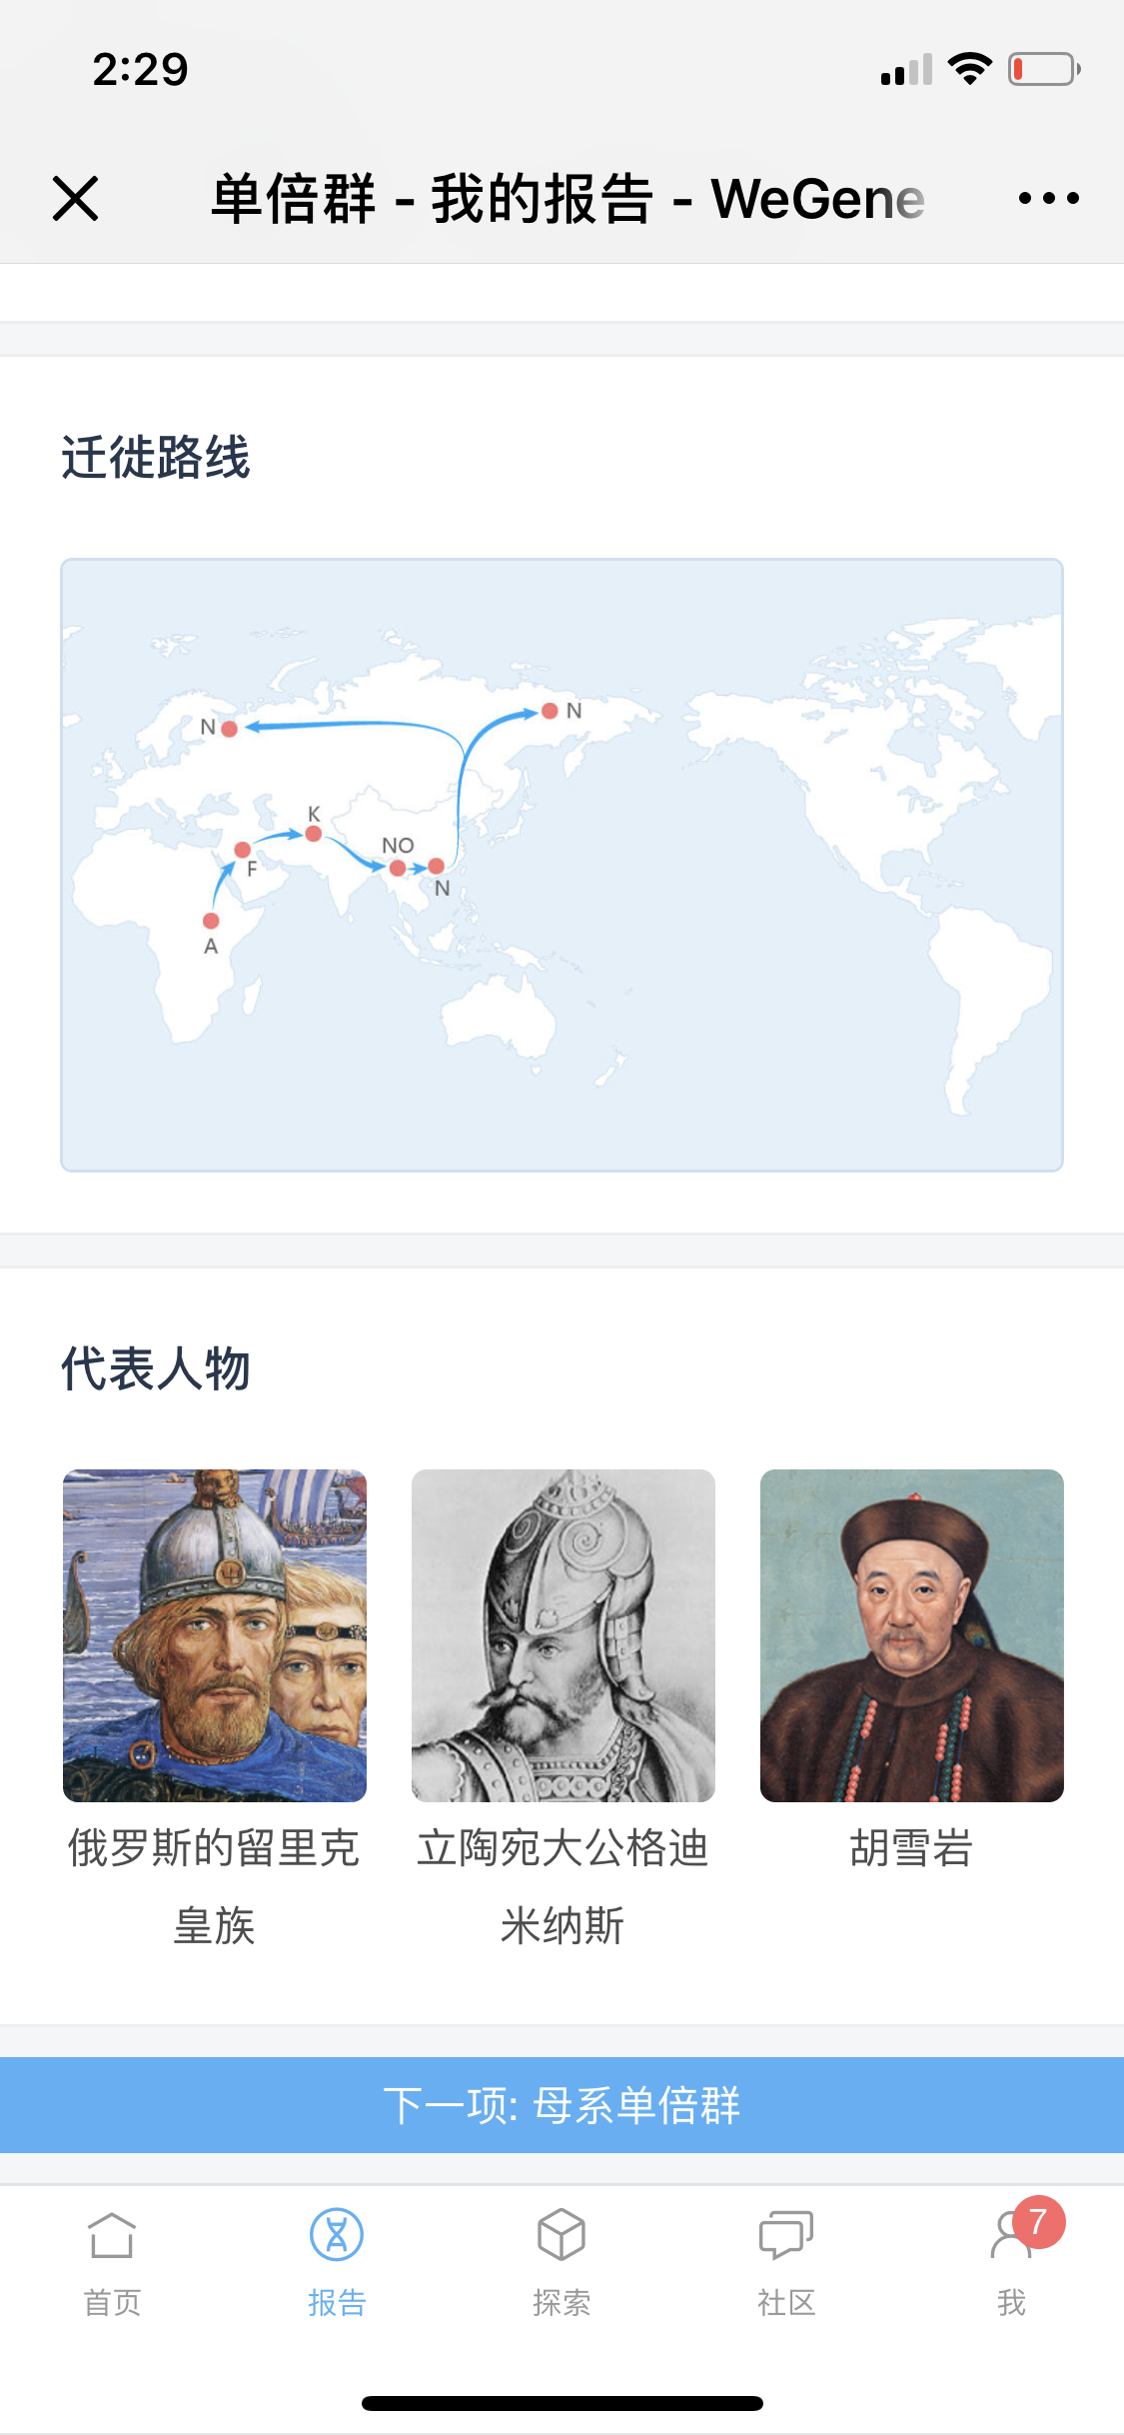Tap the northern Europe N marker
Screen dimensions: 1124x2435
coord(229,729)
